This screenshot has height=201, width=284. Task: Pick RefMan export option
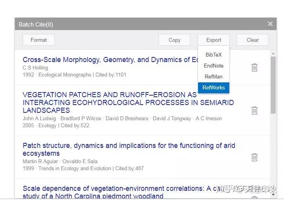click(x=214, y=76)
